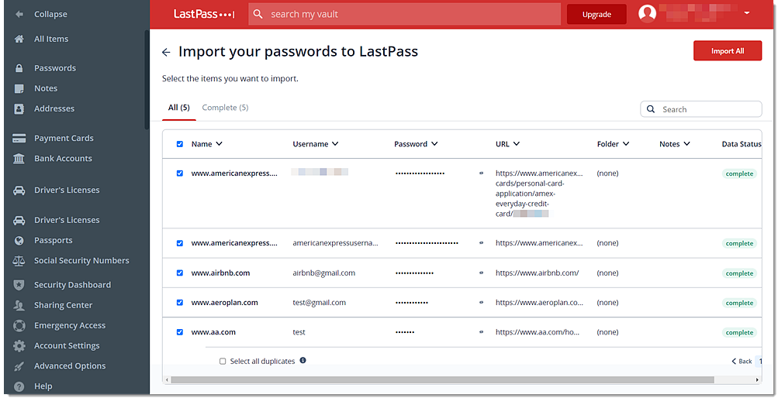The width and height of the screenshot is (778, 398).
Task: Toggle the select-all checkbox in header
Action: point(180,144)
